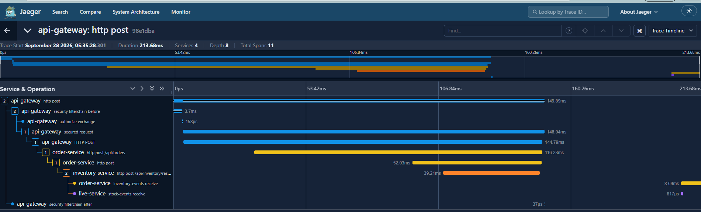The height and width of the screenshot is (212, 701).
Task: Expand one level using the down chevron
Action: tap(133, 88)
